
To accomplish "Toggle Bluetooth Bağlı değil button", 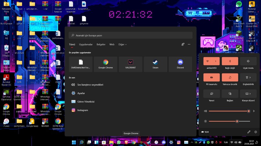I will tap(230, 61).
